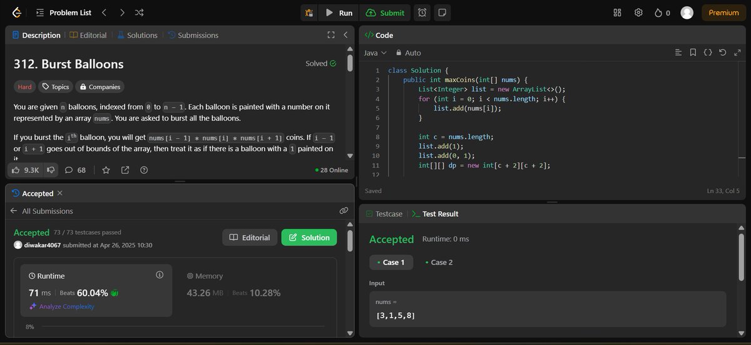Open the user profile avatar
This screenshot has width=751, height=345.
click(687, 12)
